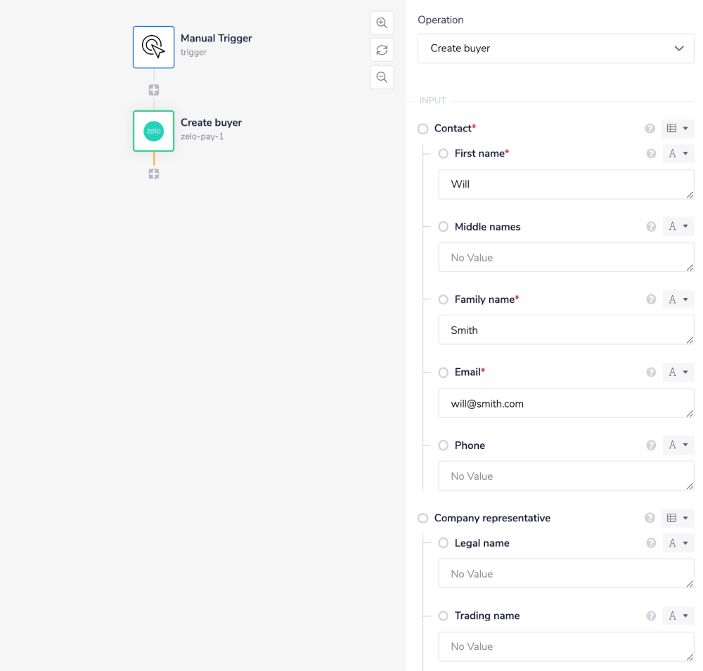
Task: Open Contact field type dropdown
Action: 678,129
